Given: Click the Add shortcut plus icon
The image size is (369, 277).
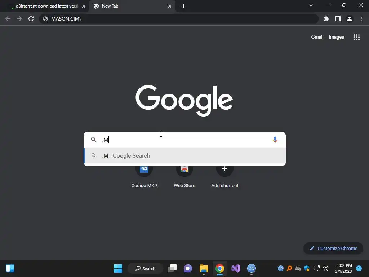Looking at the screenshot, I should (225, 169).
